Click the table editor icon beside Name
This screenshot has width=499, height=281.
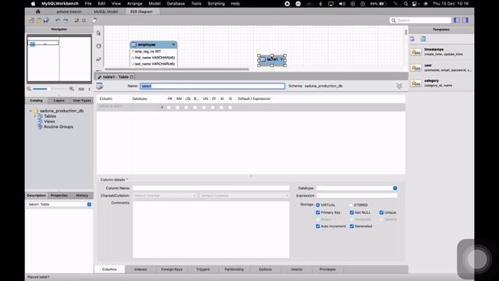pos(100,86)
